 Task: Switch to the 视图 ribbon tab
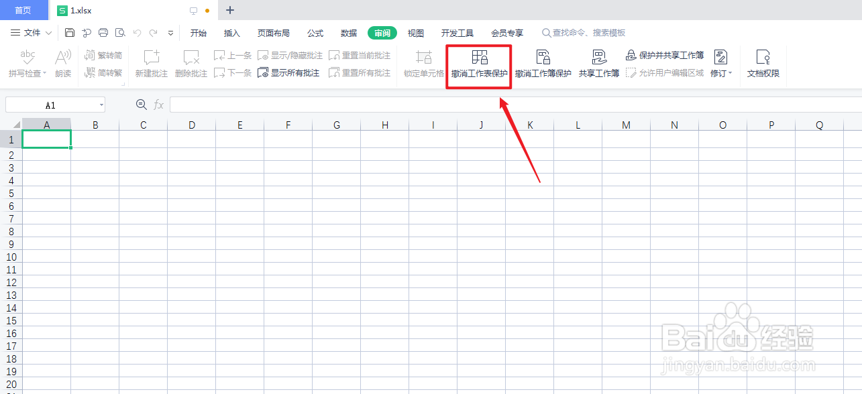tap(416, 33)
